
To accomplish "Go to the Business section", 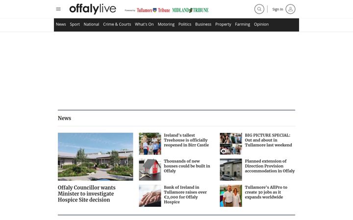I will (x=203, y=24).
